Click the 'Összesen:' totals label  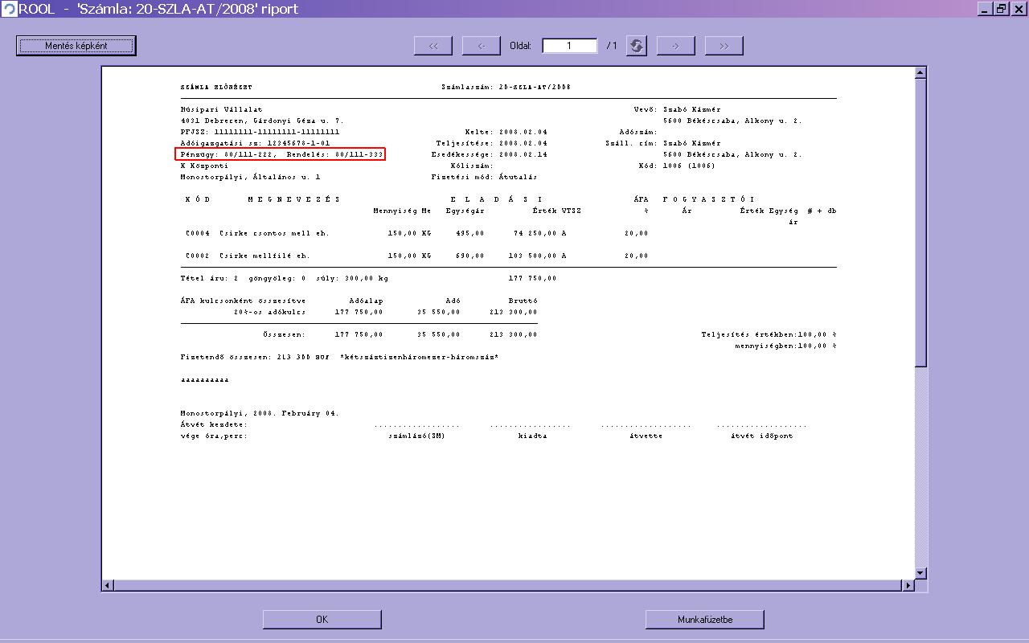pyautogui.click(x=284, y=334)
